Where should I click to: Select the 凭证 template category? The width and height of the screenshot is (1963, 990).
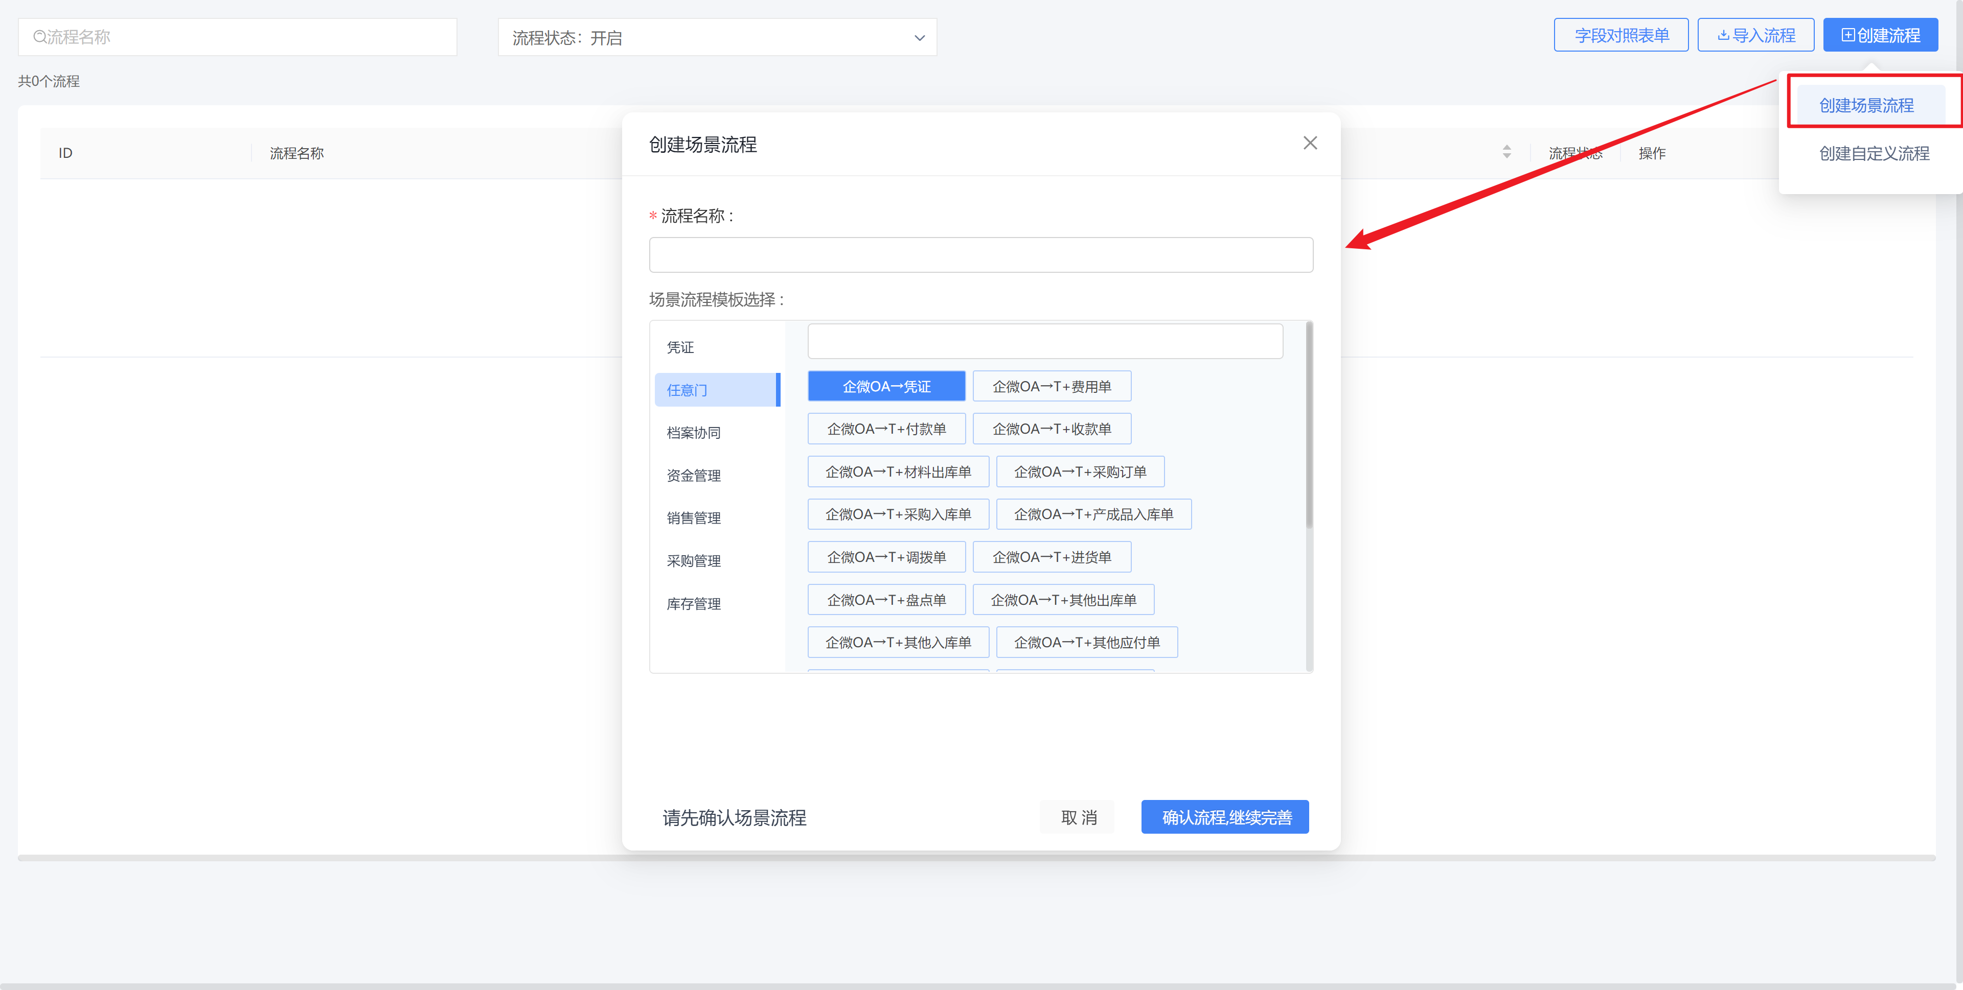coord(680,347)
